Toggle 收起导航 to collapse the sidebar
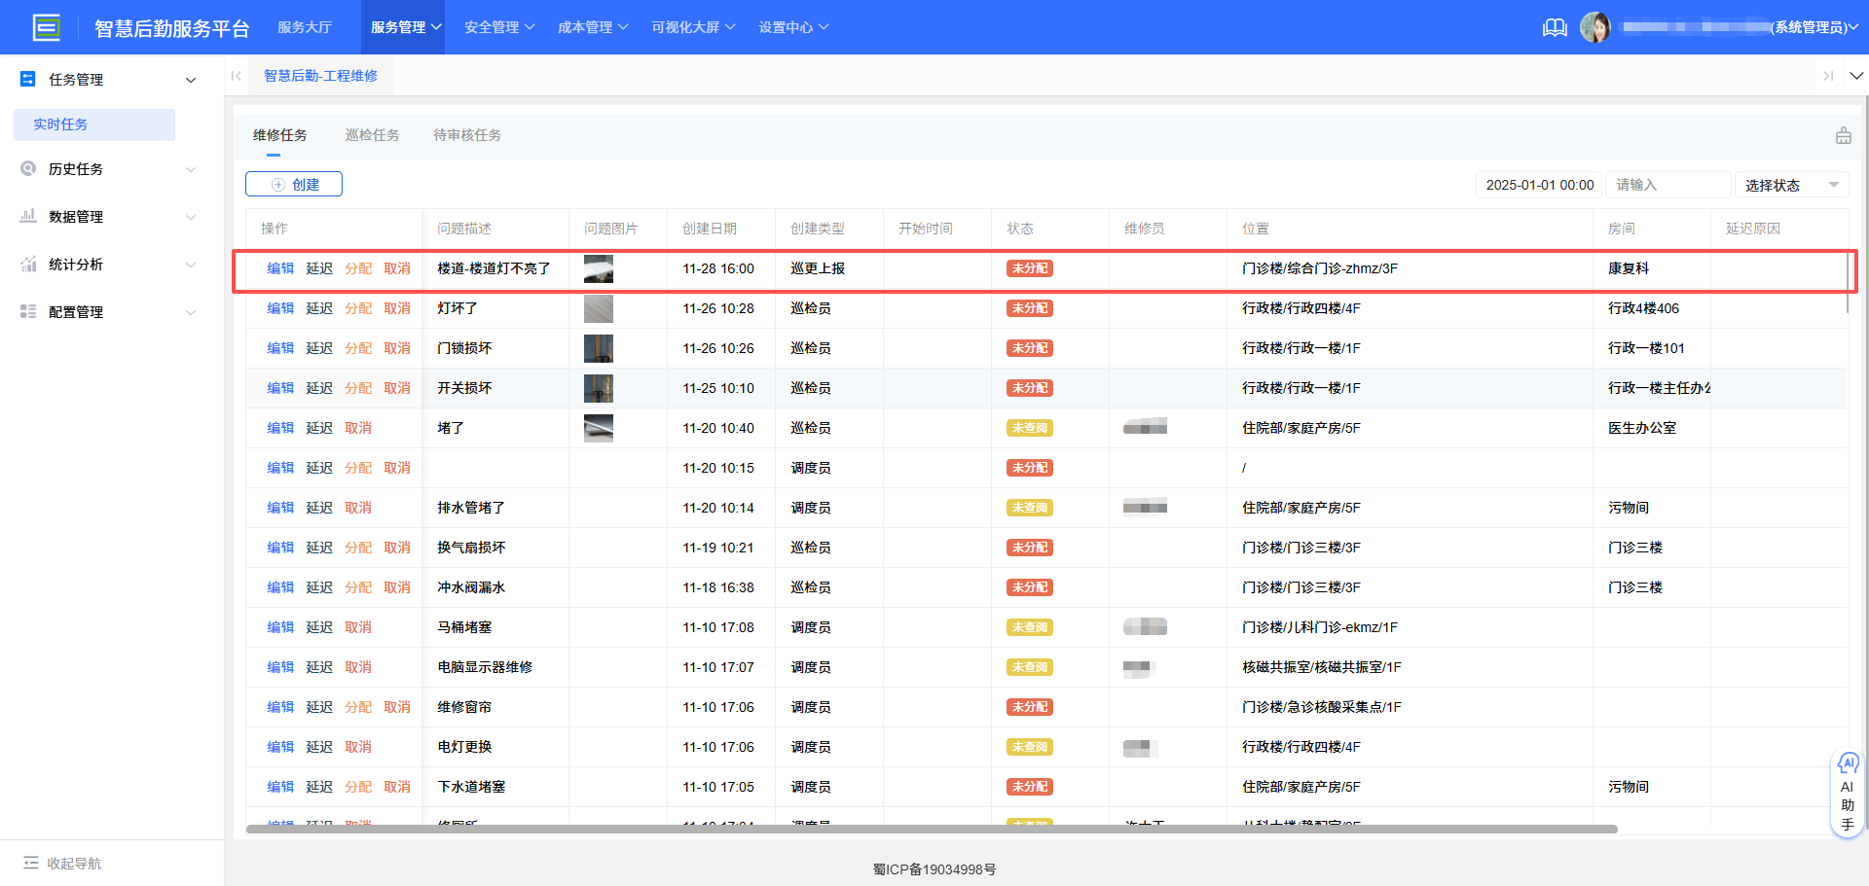This screenshot has width=1869, height=886. point(61,863)
